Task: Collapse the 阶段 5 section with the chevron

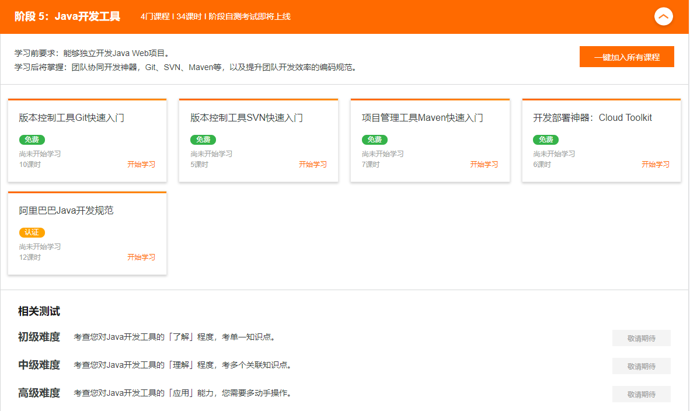Action: [663, 17]
